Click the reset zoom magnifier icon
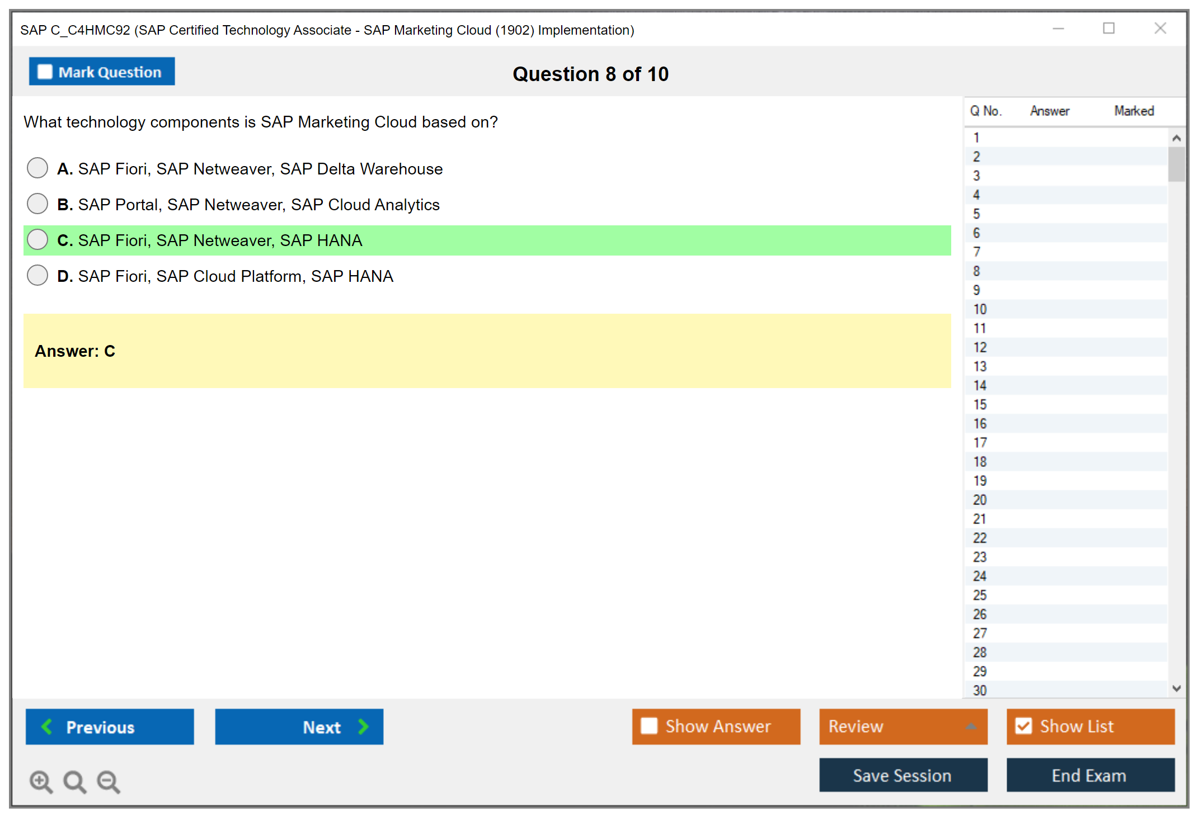Screen dimensions: 1203x822 [74, 781]
